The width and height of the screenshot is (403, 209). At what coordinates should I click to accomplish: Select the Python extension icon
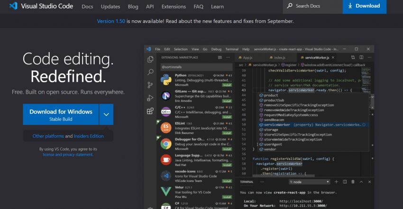coord(166,80)
